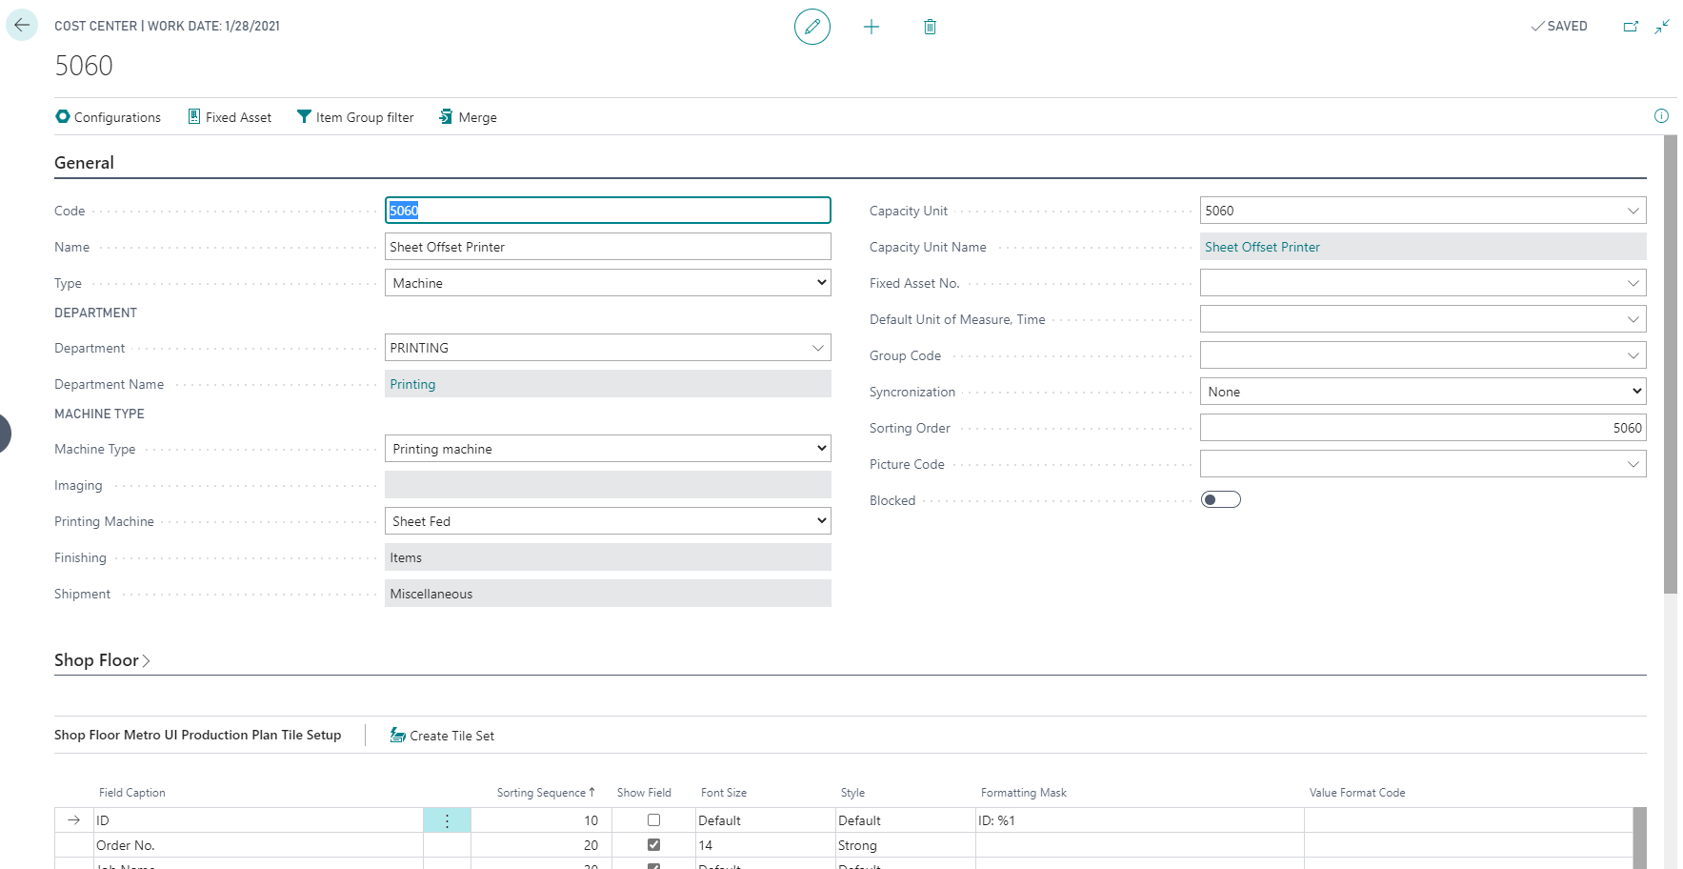Viewport: 1683px width, 869px height.
Task: Click the Printing department name link
Action: (x=412, y=384)
